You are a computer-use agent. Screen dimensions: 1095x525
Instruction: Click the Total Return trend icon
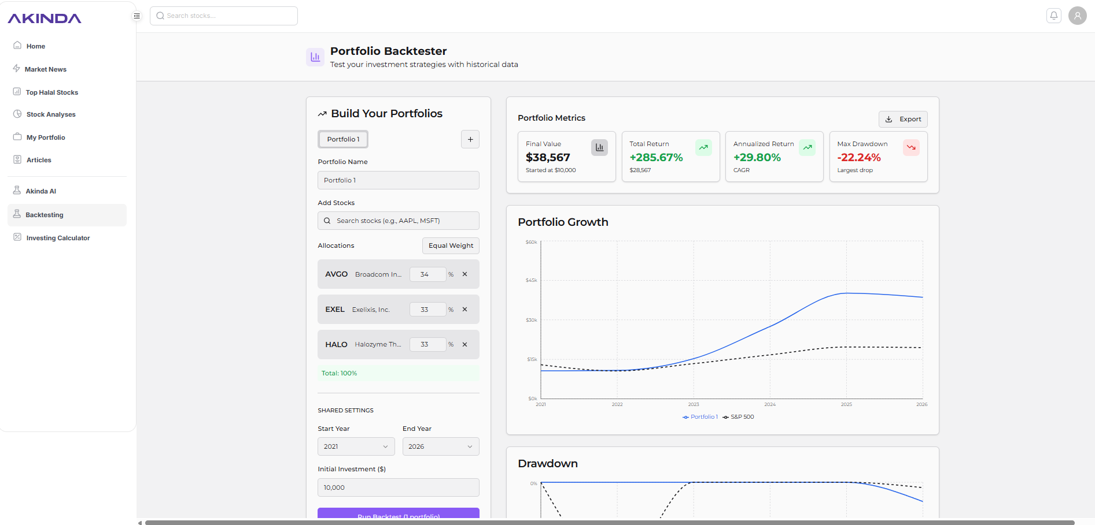[x=703, y=148]
